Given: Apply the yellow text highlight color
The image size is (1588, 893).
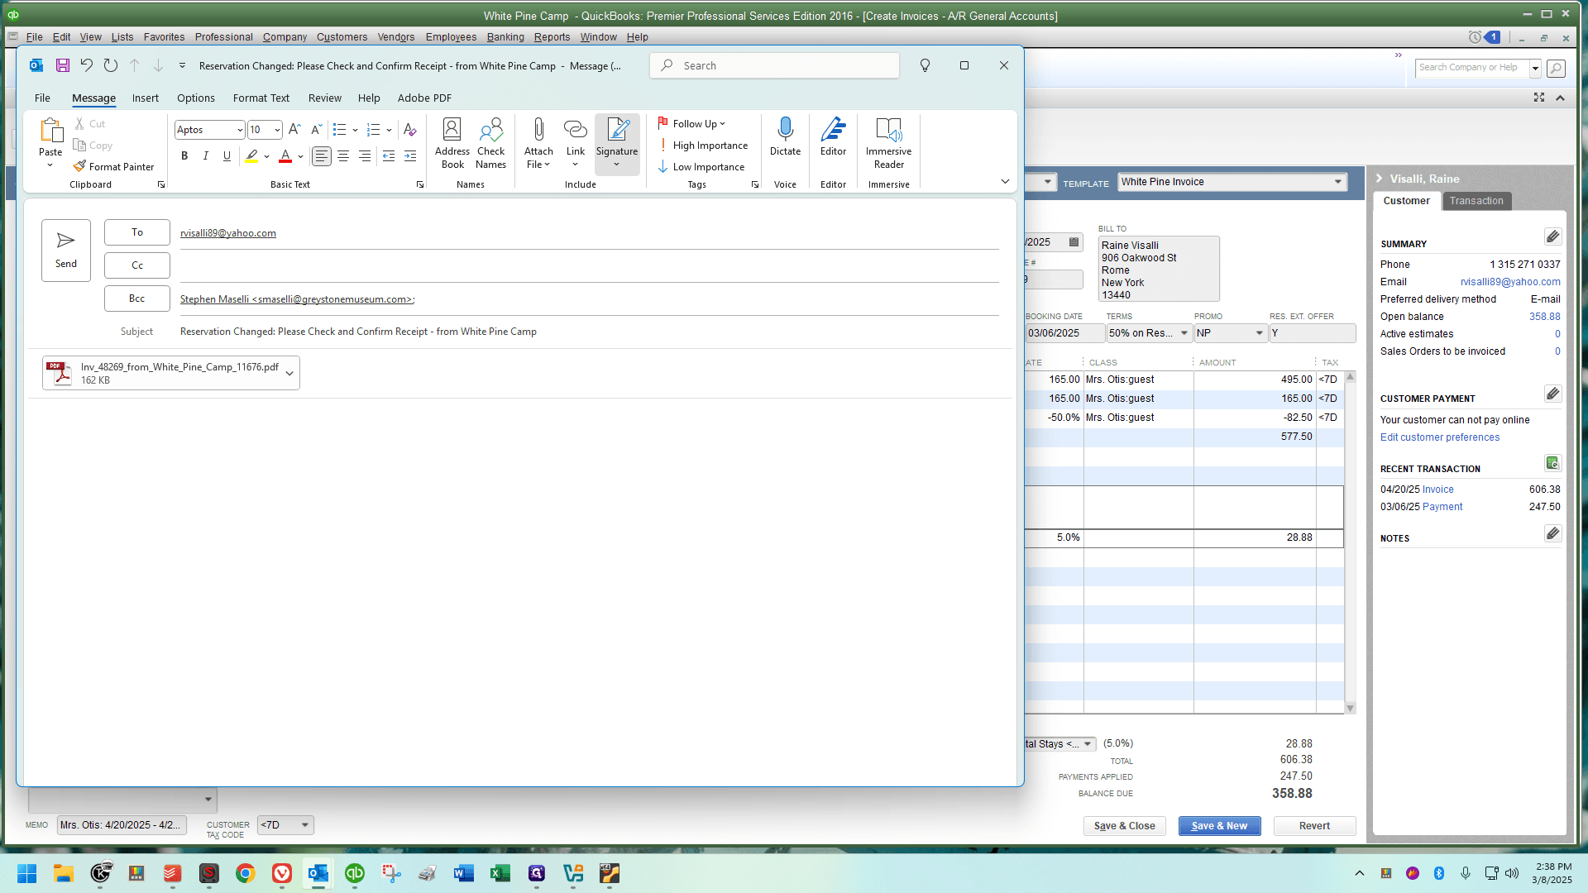Looking at the screenshot, I should 251,155.
